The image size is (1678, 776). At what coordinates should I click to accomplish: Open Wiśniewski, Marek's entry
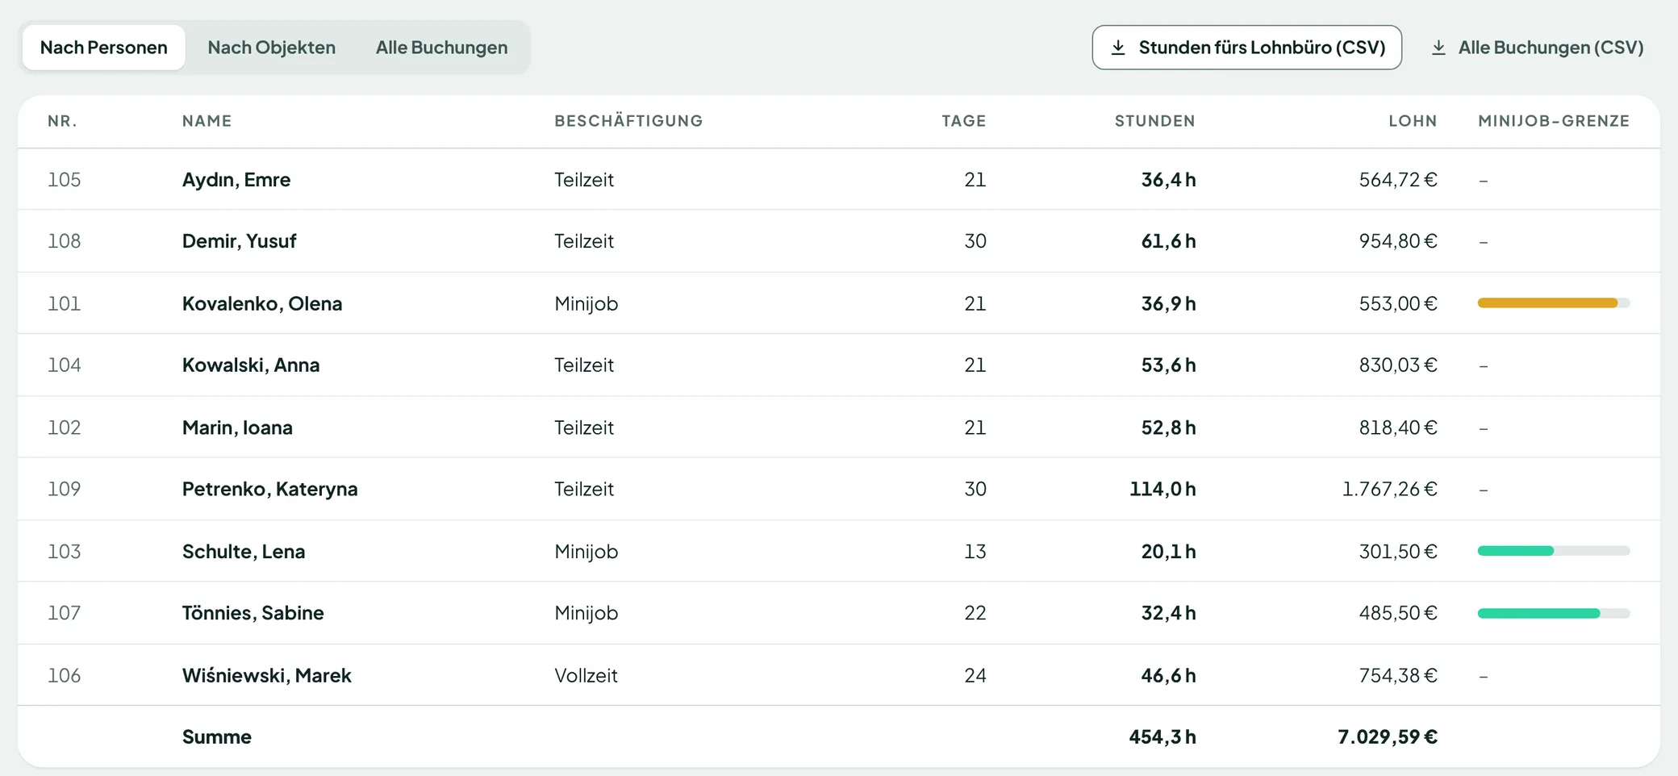click(839, 675)
